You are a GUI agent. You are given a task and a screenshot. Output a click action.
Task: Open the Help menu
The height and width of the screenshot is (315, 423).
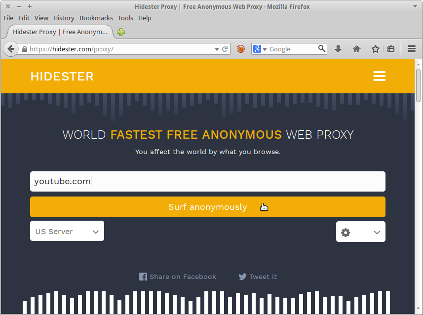click(145, 18)
